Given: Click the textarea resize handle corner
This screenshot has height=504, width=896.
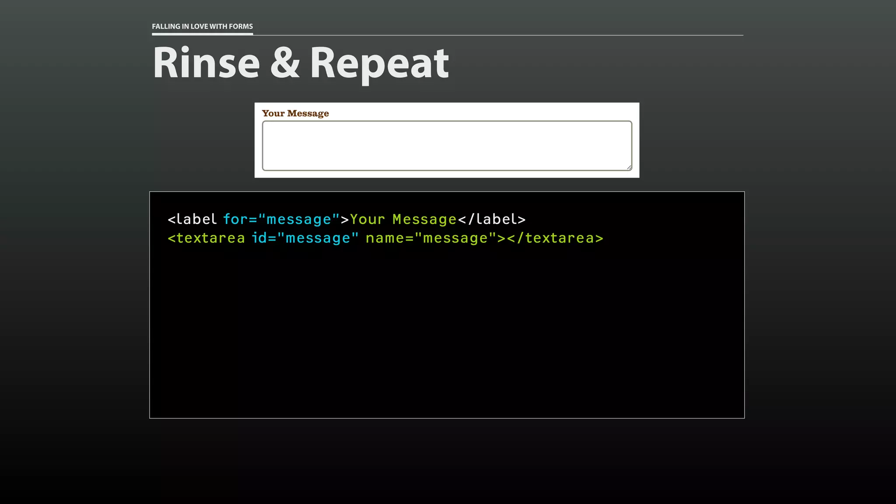Looking at the screenshot, I should coord(629,167).
